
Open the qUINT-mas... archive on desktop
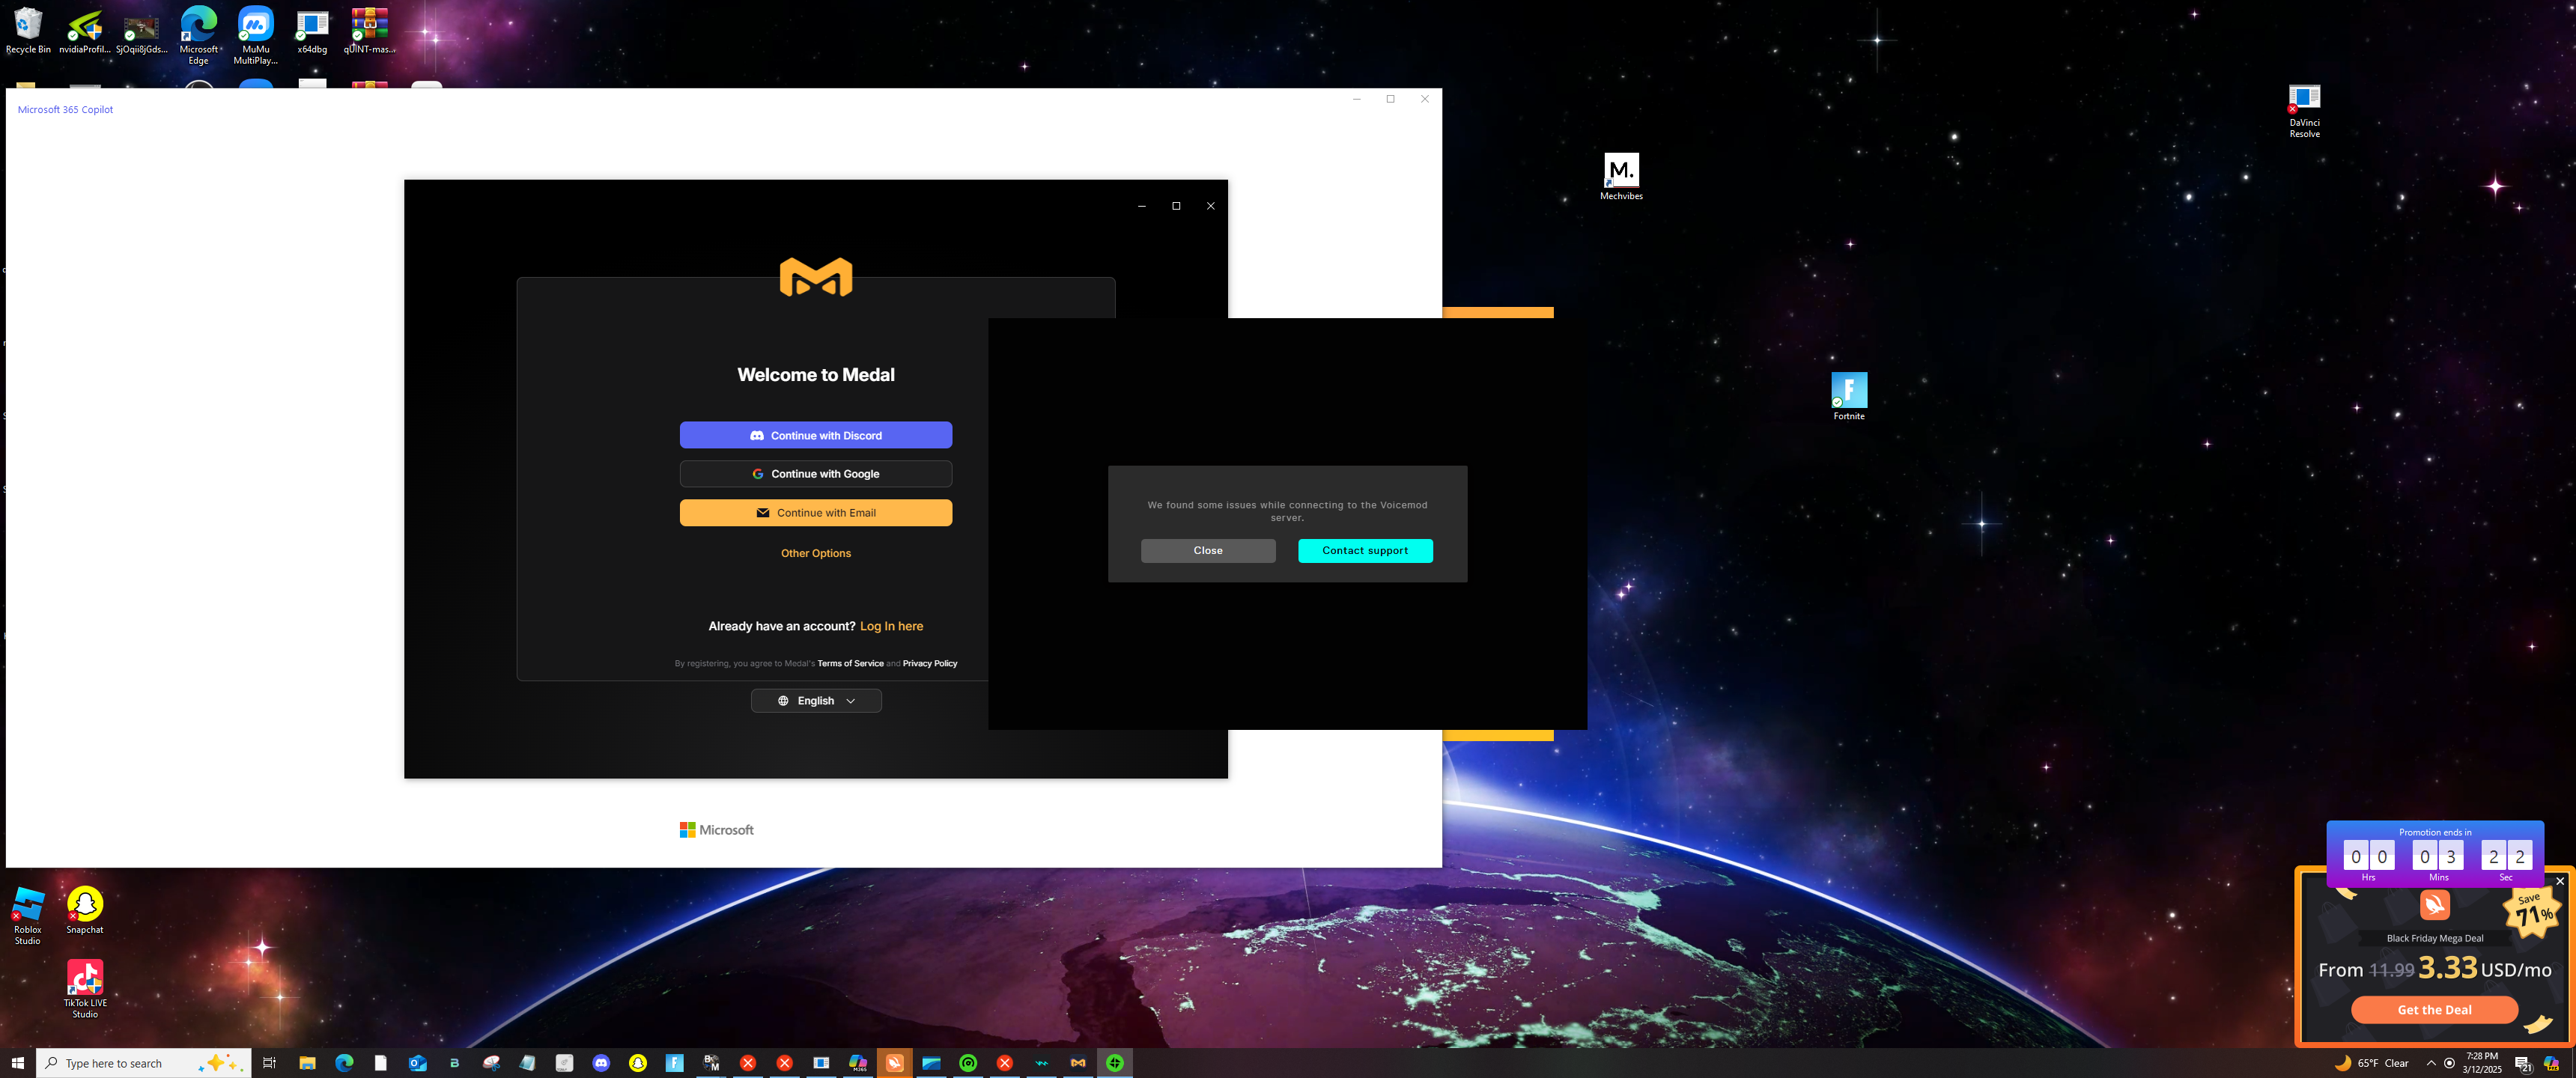pyautogui.click(x=369, y=30)
